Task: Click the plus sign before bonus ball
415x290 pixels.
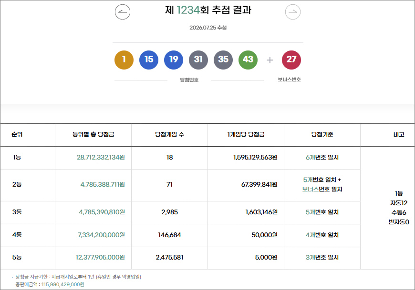Action: [270, 60]
